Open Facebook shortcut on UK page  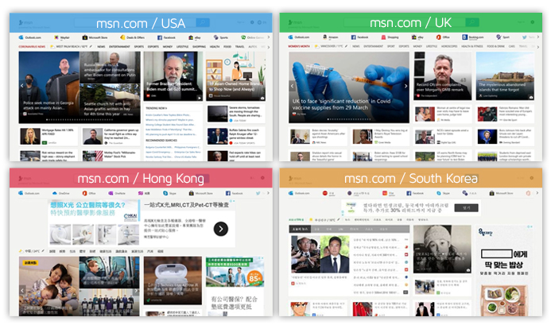click(359, 37)
